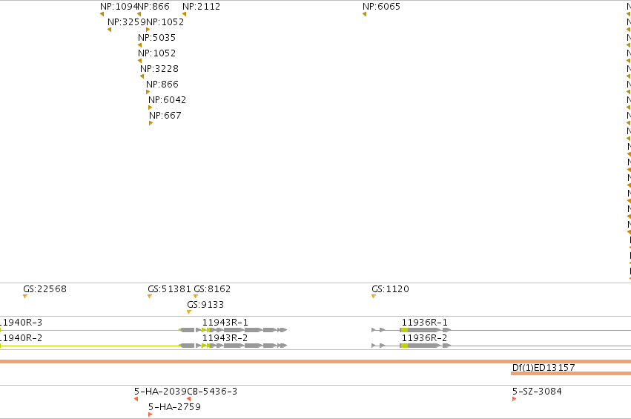The width and height of the screenshot is (631, 419).
Task: Open the GS:51381 label
Action: pyautogui.click(x=169, y=289)
